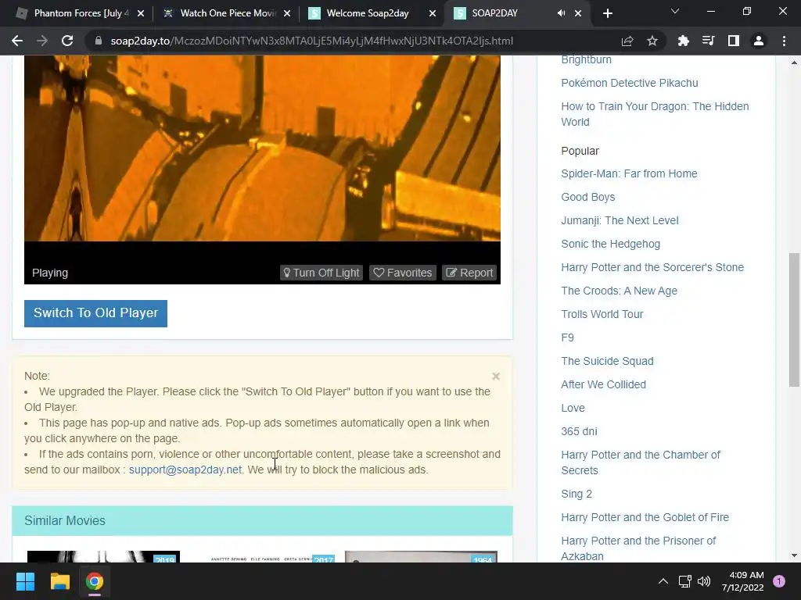This screenshot has height=600, width=801.
Task: Open Jumanji: The Next Level
Action: pos(620,221)
